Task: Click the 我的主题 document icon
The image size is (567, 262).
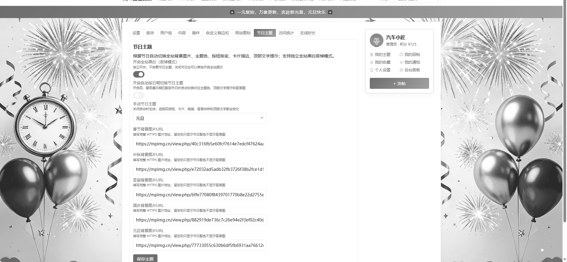Action: [372, 55]
